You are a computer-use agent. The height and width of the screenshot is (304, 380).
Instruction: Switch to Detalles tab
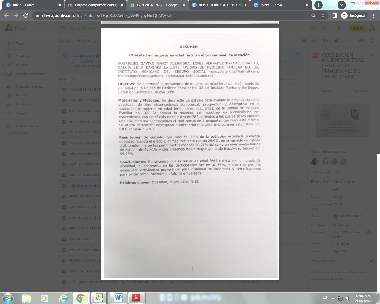pos(326,91)
